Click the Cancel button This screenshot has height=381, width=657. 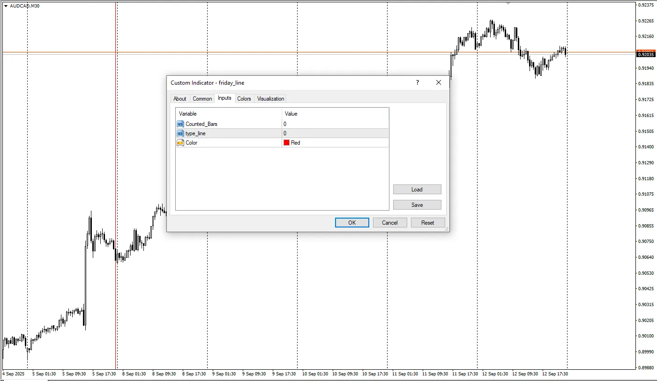389,223
